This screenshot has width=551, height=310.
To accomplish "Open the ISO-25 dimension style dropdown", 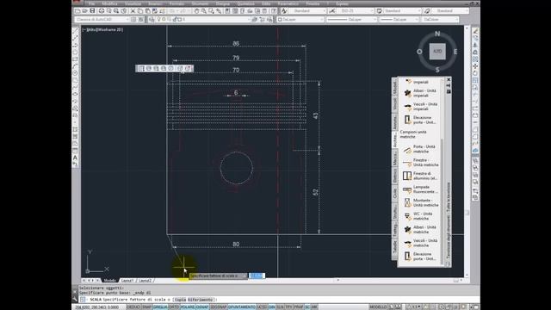I will pyautogui.click(x=355, y=11).
